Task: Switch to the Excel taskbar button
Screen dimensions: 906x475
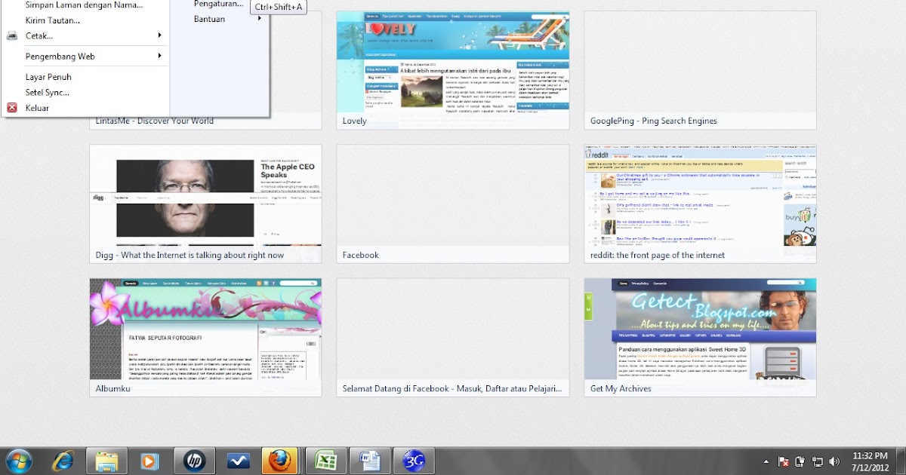Action: point(325,460)
